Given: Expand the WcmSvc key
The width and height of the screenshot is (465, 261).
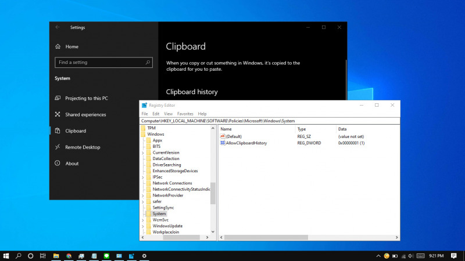Looking at the screenshot, I should 143,220.
